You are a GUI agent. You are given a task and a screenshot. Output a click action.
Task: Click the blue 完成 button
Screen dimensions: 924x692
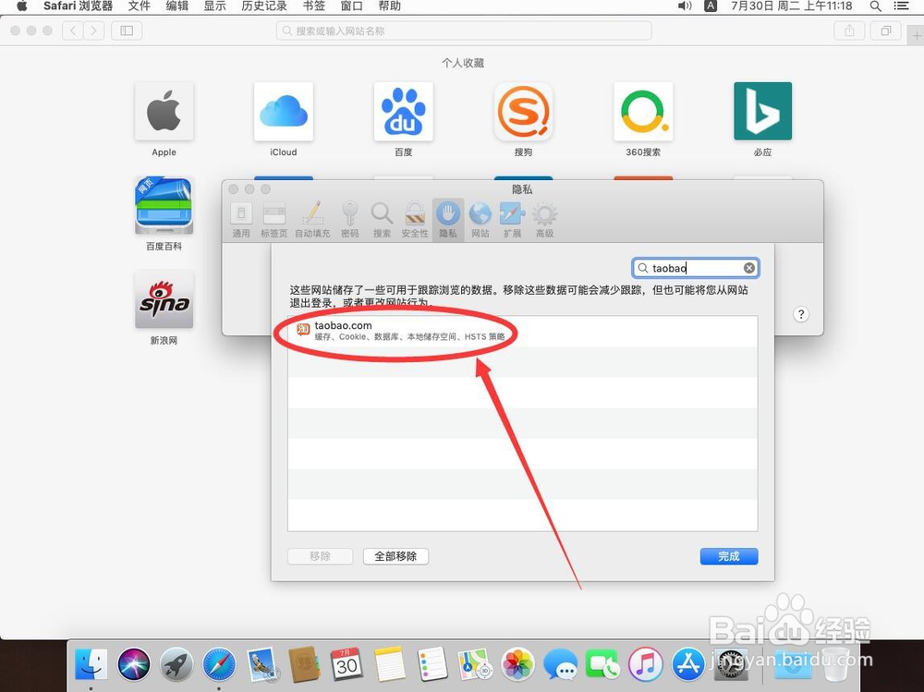click(729, 556)
